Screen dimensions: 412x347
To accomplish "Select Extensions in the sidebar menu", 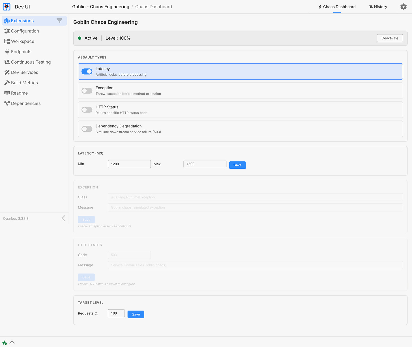I will pyautogui.click(x=34, y=21).
